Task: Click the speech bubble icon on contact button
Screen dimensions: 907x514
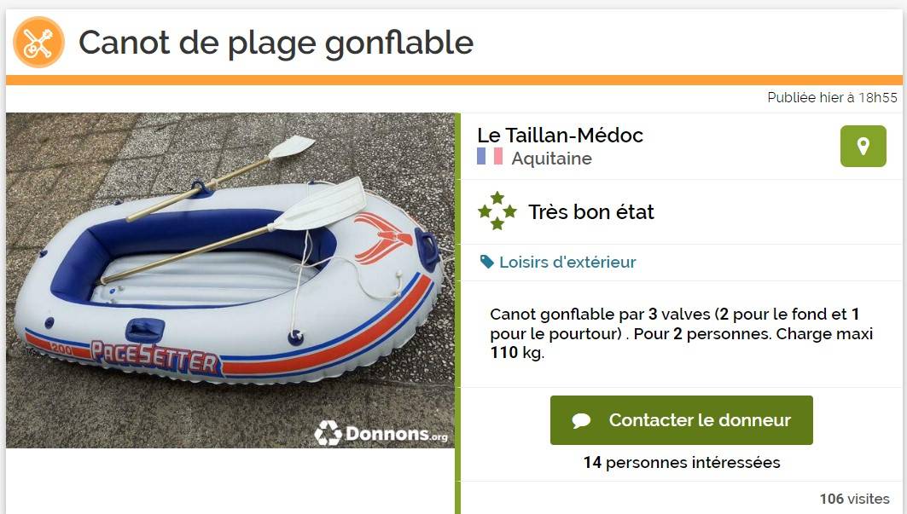Action: click(582, 420)
